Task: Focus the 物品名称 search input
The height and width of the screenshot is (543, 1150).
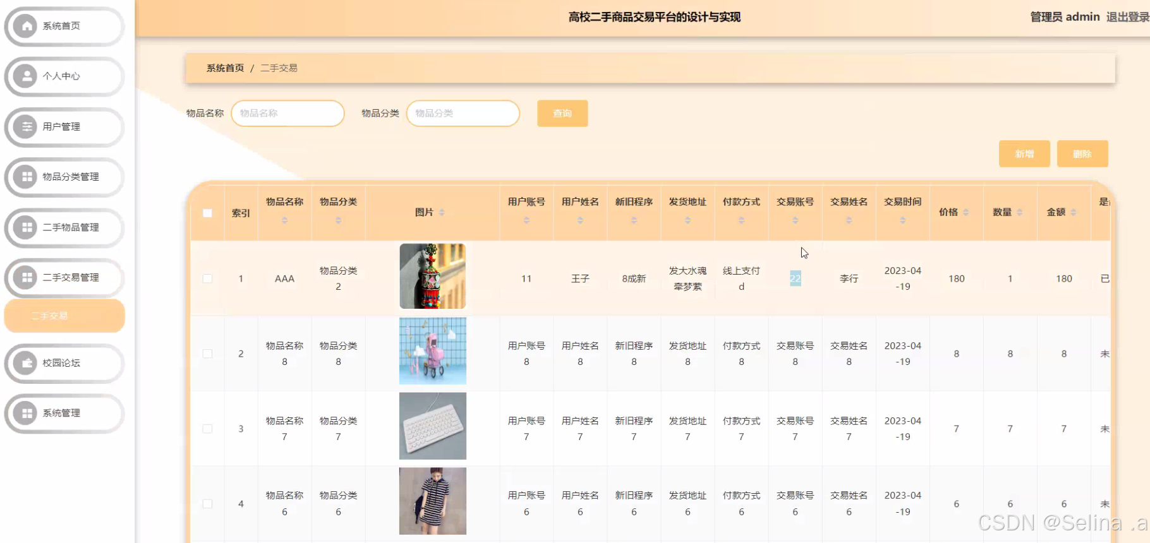Action: tap(287, 114)
